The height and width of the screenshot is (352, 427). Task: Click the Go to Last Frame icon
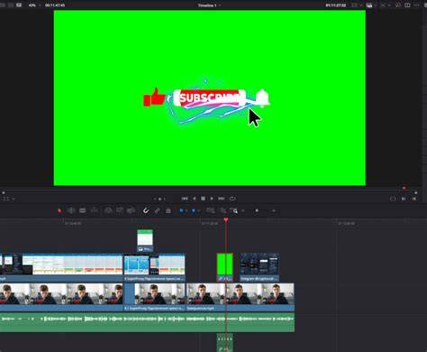click(222, 199)
